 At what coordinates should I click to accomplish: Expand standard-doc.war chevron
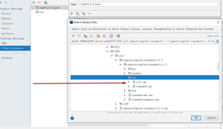click(x=125, y=95)
